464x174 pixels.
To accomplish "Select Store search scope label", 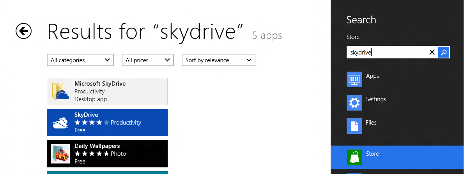I will point(372,154).
